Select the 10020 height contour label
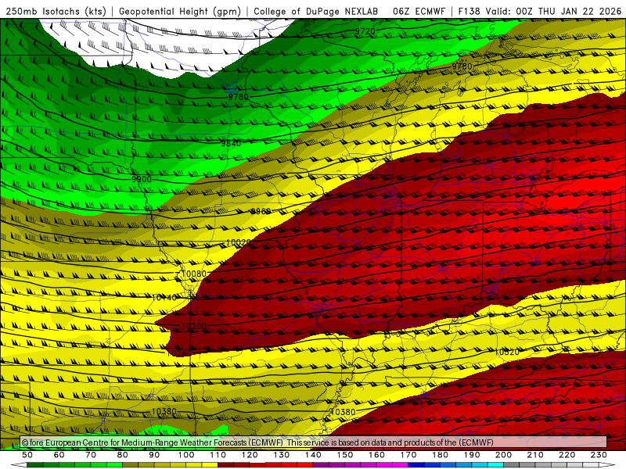This screenshot has width=626, height=469. coord(239,242)
